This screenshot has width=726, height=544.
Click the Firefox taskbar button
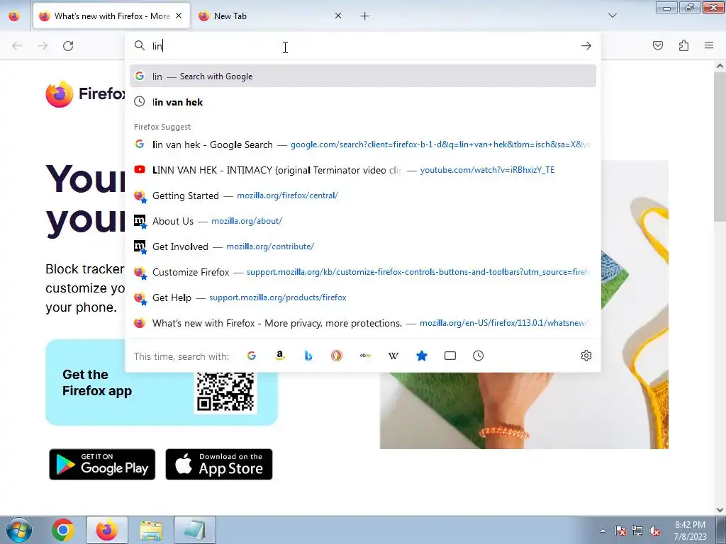coord(107,530)
